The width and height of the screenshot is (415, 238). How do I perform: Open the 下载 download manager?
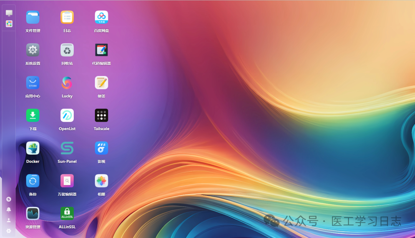point(32,115)
